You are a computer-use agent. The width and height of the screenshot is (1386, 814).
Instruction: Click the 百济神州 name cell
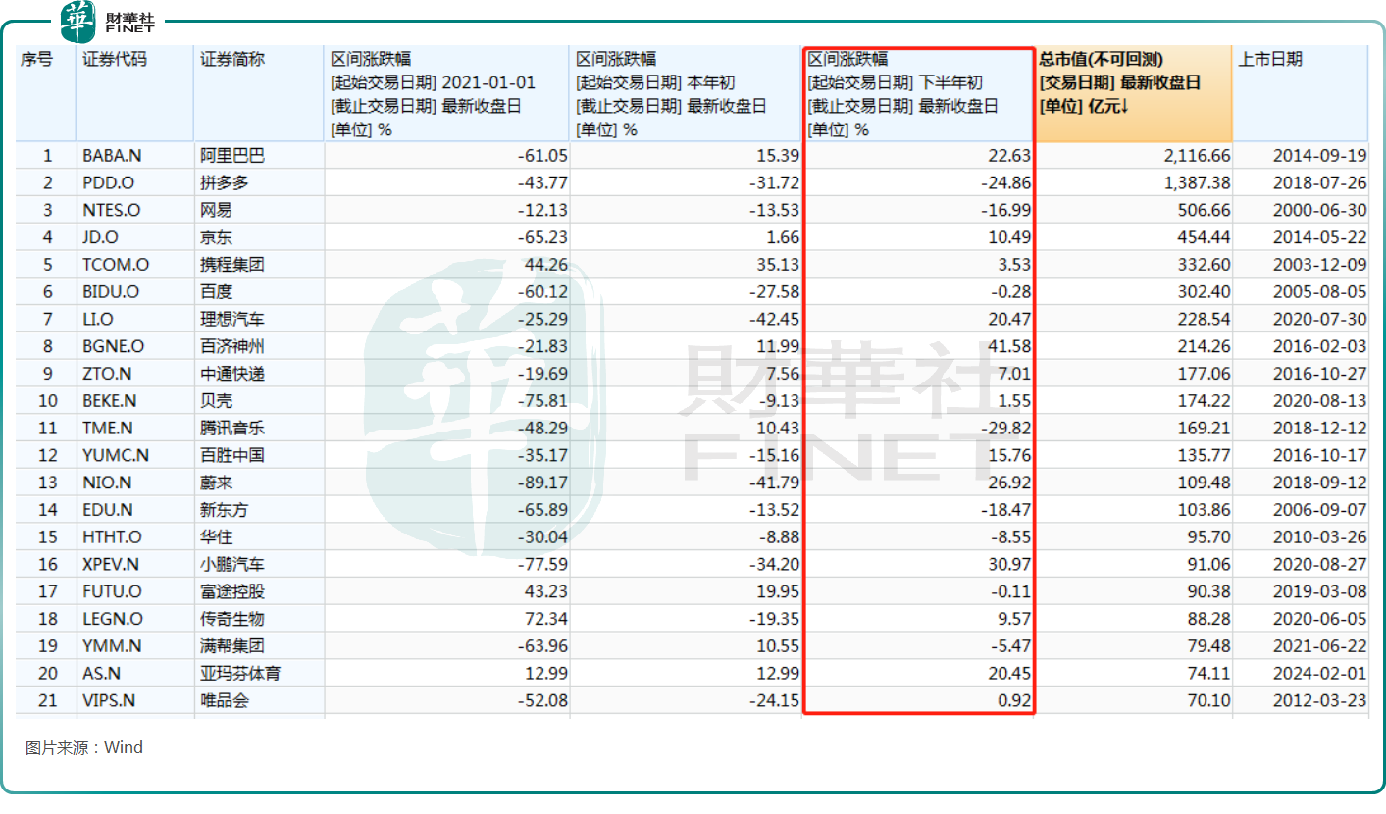(x=259, y=346)
